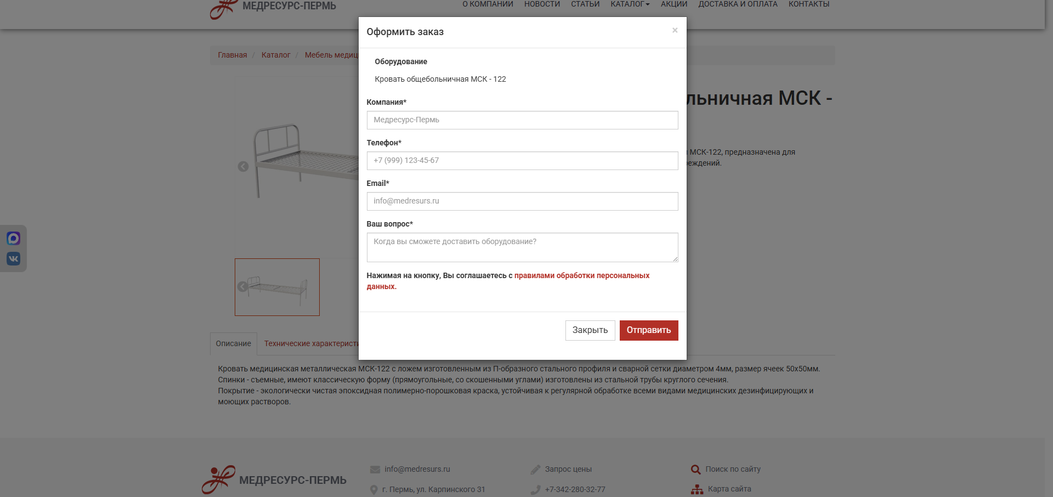Screen dimensions: 1053x497
Task: Switch to the Технические характеристики tab
Action: click(311, 344)
